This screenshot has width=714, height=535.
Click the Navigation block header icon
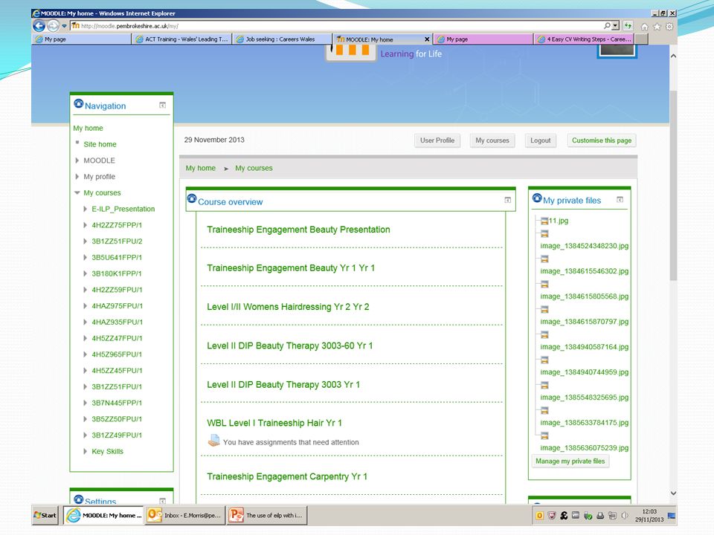(x=78, y=104)
